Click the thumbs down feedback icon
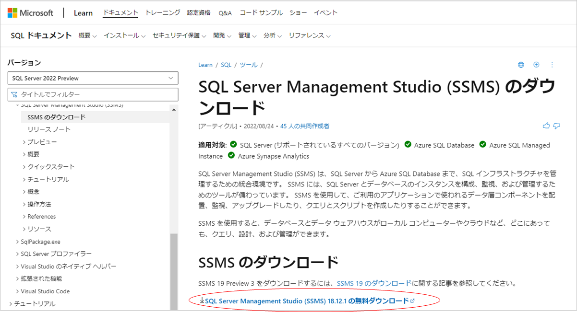This screenshot has width=577, height=312. tap(557, 125)
